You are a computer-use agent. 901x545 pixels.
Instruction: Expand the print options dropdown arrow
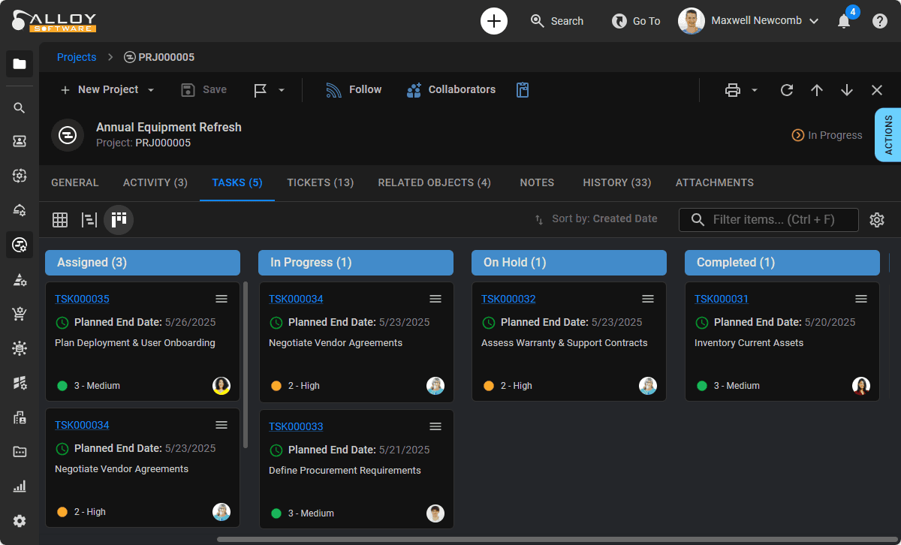tap(755, 90)
